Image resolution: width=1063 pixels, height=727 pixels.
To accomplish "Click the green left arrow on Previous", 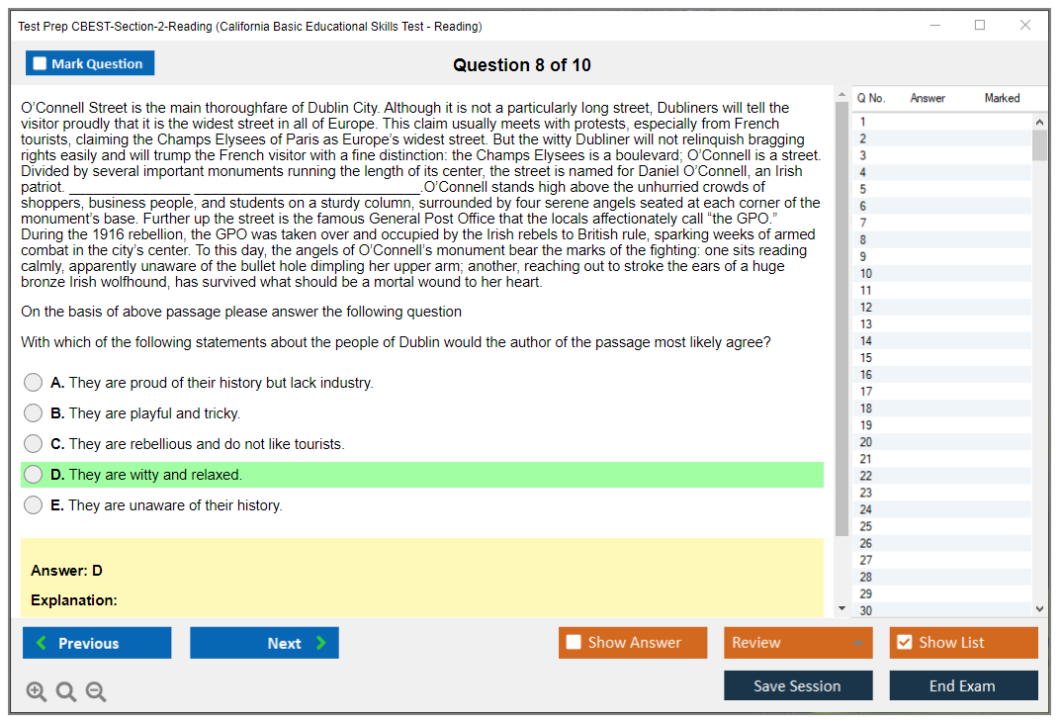I will point(41,643).
